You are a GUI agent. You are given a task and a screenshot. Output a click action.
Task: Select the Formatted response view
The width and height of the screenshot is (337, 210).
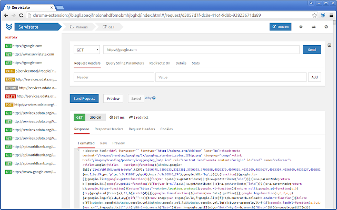click(x=86, y=143)
